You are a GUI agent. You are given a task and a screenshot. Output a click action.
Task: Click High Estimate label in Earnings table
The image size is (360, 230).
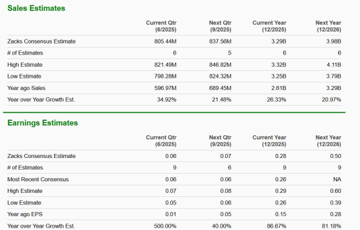(x=25, y=191)
